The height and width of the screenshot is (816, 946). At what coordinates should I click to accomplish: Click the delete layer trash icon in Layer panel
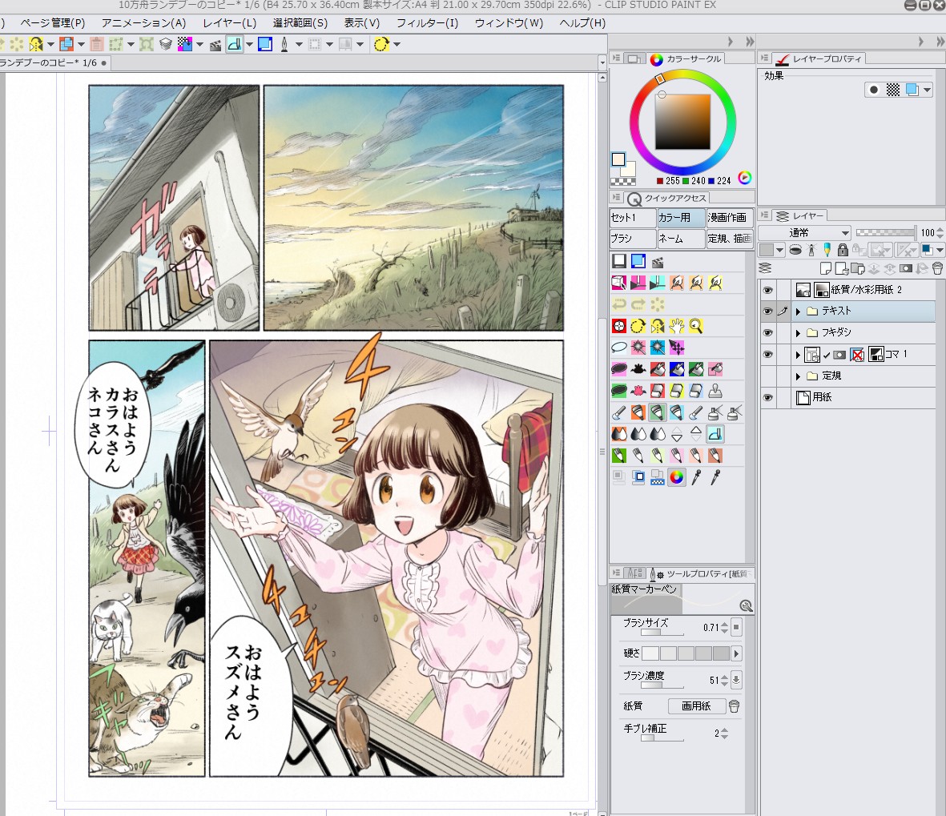click(937, 268)
